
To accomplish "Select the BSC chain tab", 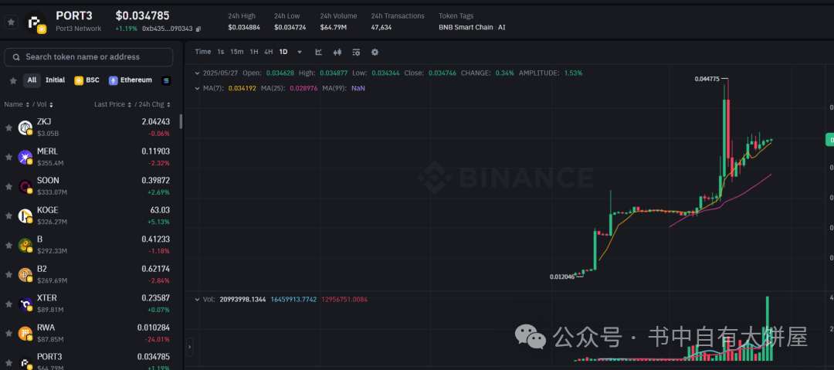I will tap(86, 80).
